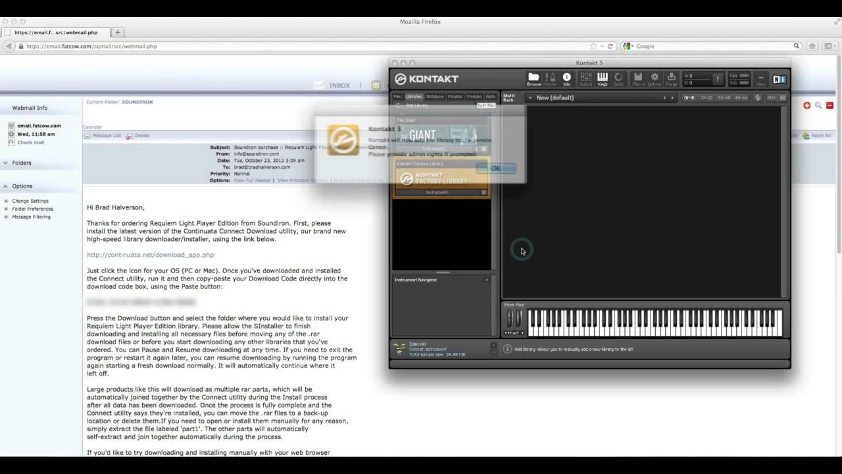Click OK in the Kontakt dialog

[496, 169]
